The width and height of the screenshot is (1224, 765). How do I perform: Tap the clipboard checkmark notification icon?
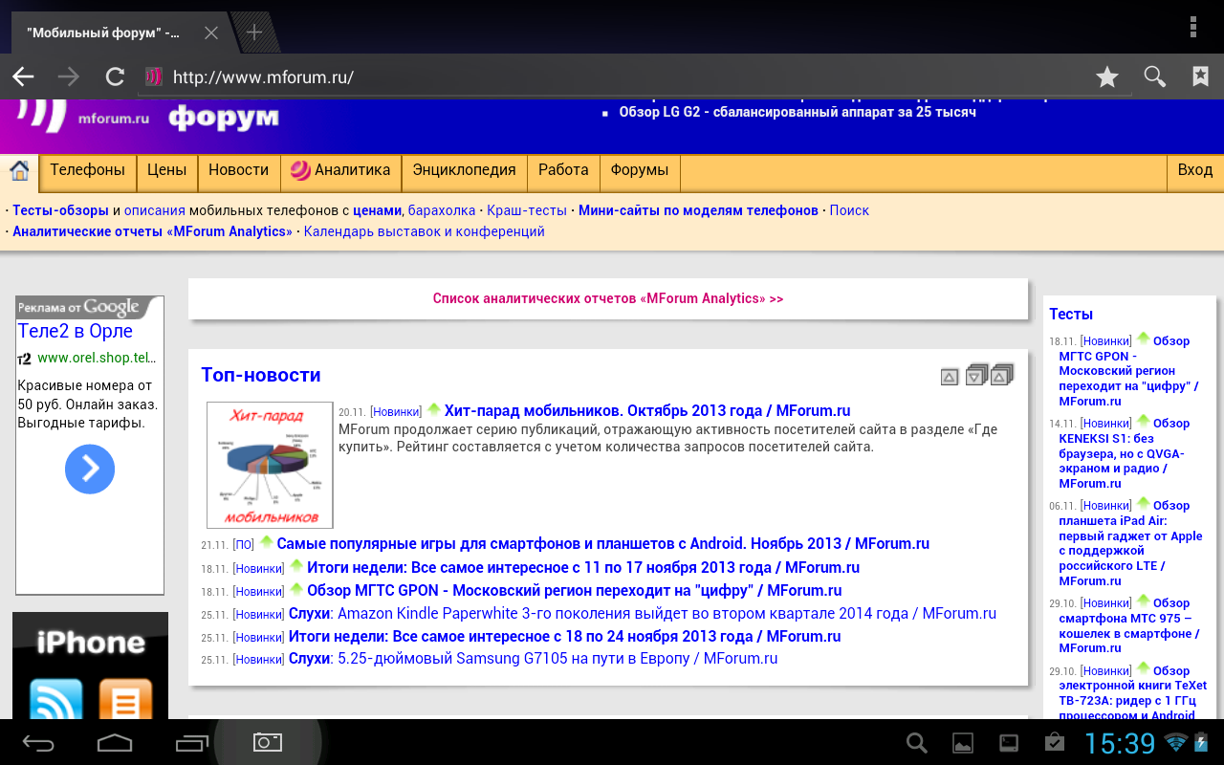[1055, 742]
